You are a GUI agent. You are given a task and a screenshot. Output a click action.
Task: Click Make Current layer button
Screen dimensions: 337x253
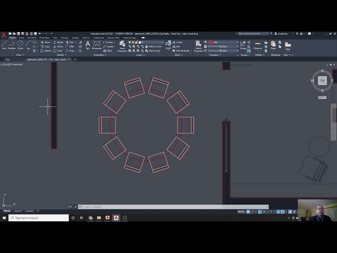coord(153,46)
